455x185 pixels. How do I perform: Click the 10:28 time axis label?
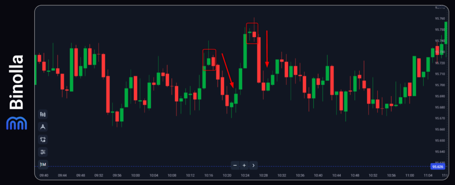click(x=263, y=175)
